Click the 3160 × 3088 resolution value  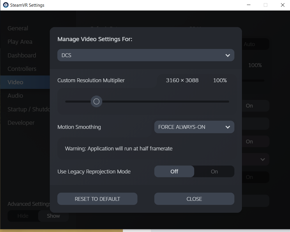182,80
